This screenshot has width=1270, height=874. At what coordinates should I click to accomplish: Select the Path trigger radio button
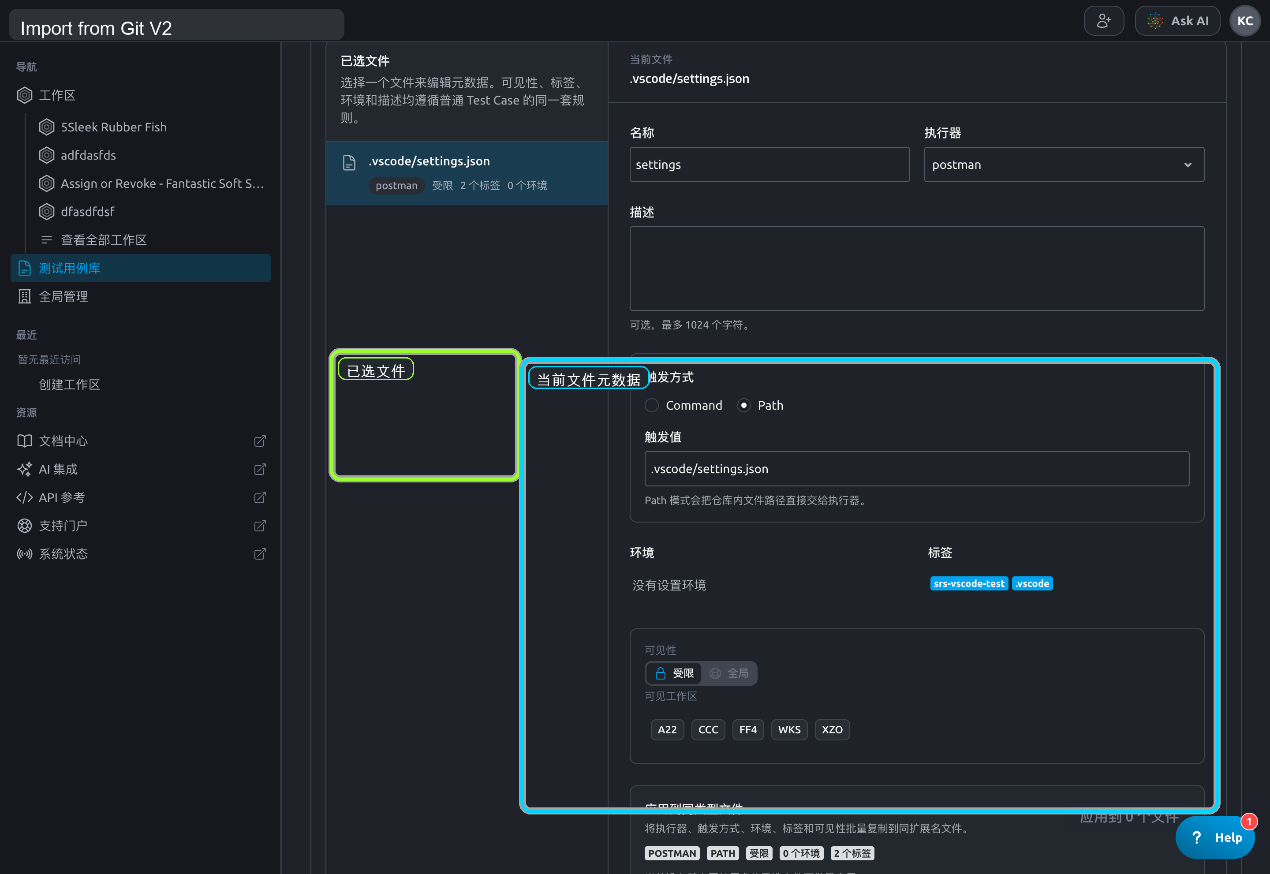743,405
